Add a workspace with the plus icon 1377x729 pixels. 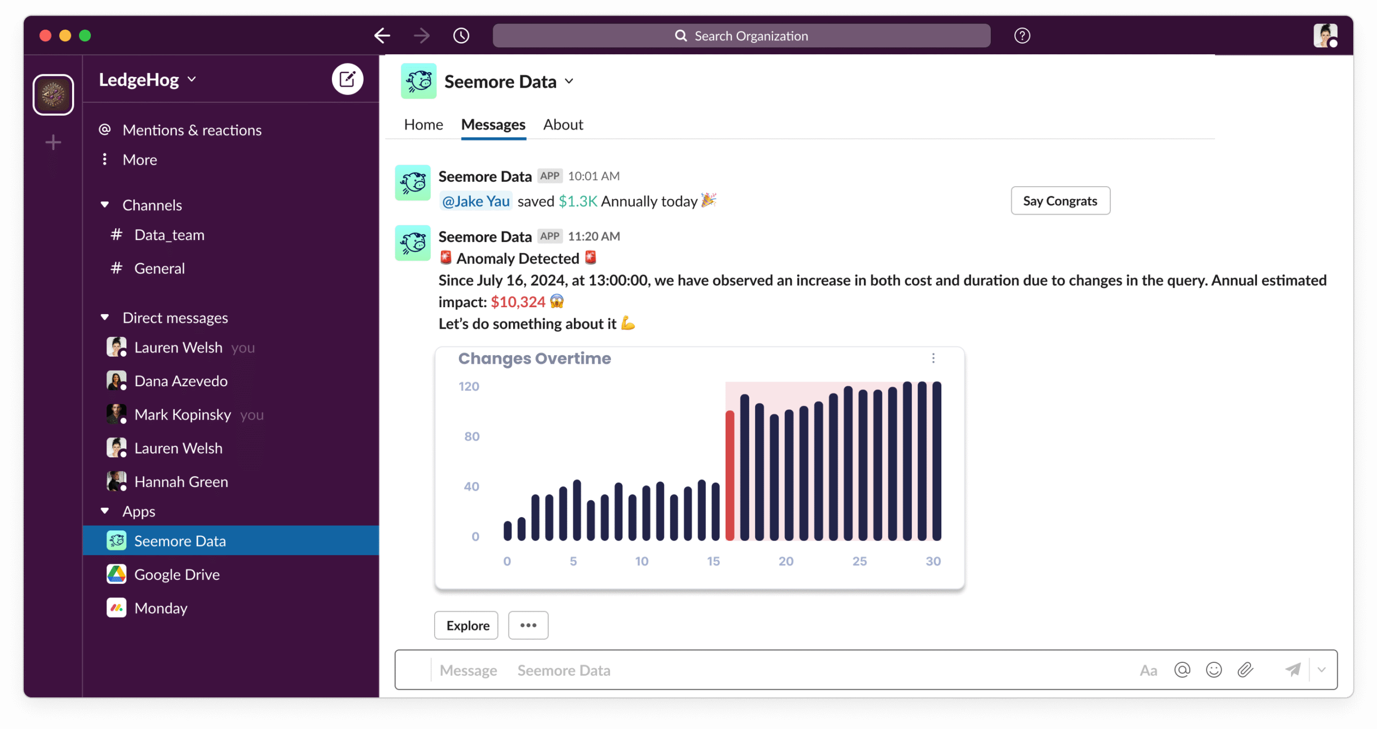click(53, 143)
